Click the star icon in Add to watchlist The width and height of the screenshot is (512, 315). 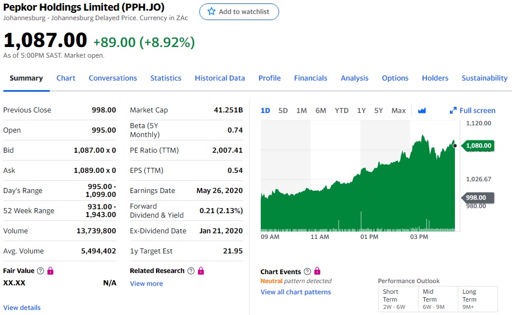click(x=212, y=12)
